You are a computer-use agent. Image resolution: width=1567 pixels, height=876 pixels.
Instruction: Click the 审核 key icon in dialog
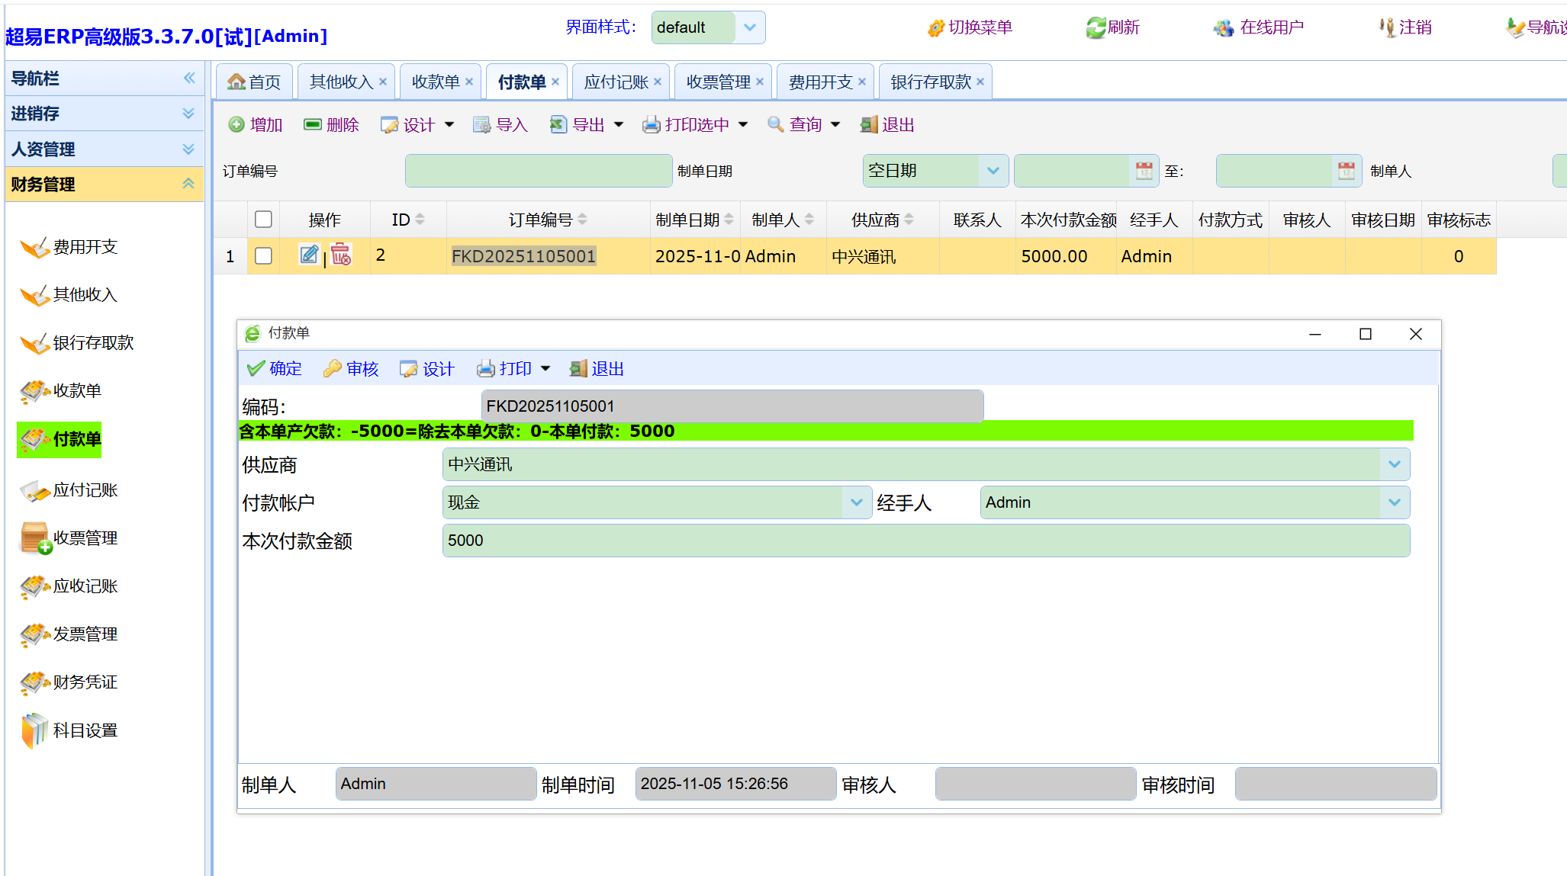pyautogui.click(x=333, y=369)
